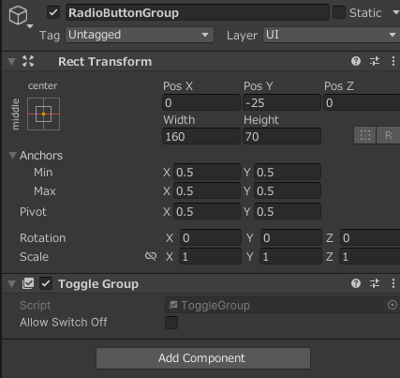Open the Layer dropdown showing UI
Image resolution: width=400 pixels, height=378 pixels.
pos(332,35)
